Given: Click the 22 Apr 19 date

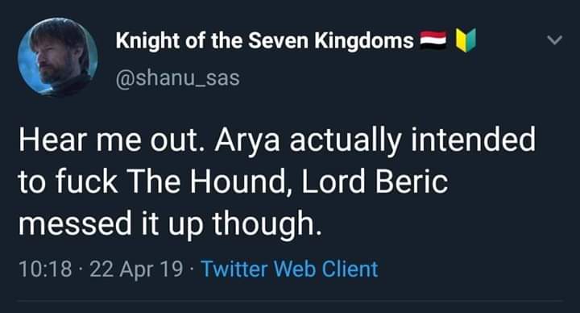Looking at the screenshot, I should pos(136,269).
